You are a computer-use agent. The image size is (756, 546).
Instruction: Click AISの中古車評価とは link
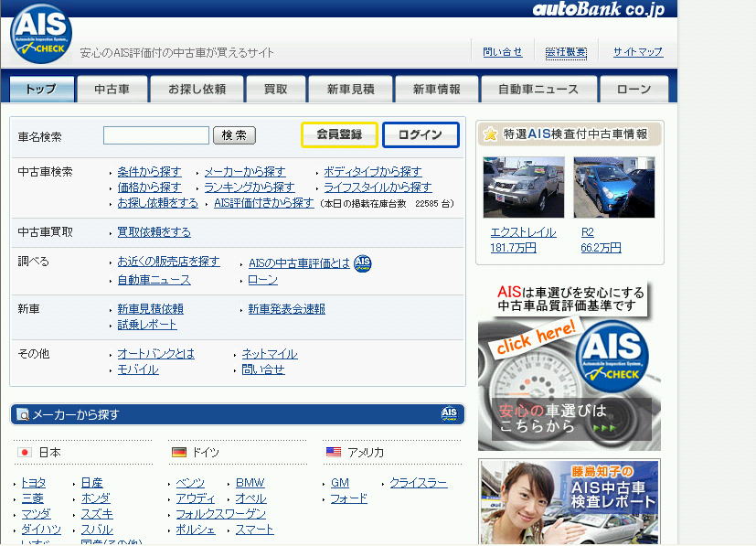click(x=299, y=263)
